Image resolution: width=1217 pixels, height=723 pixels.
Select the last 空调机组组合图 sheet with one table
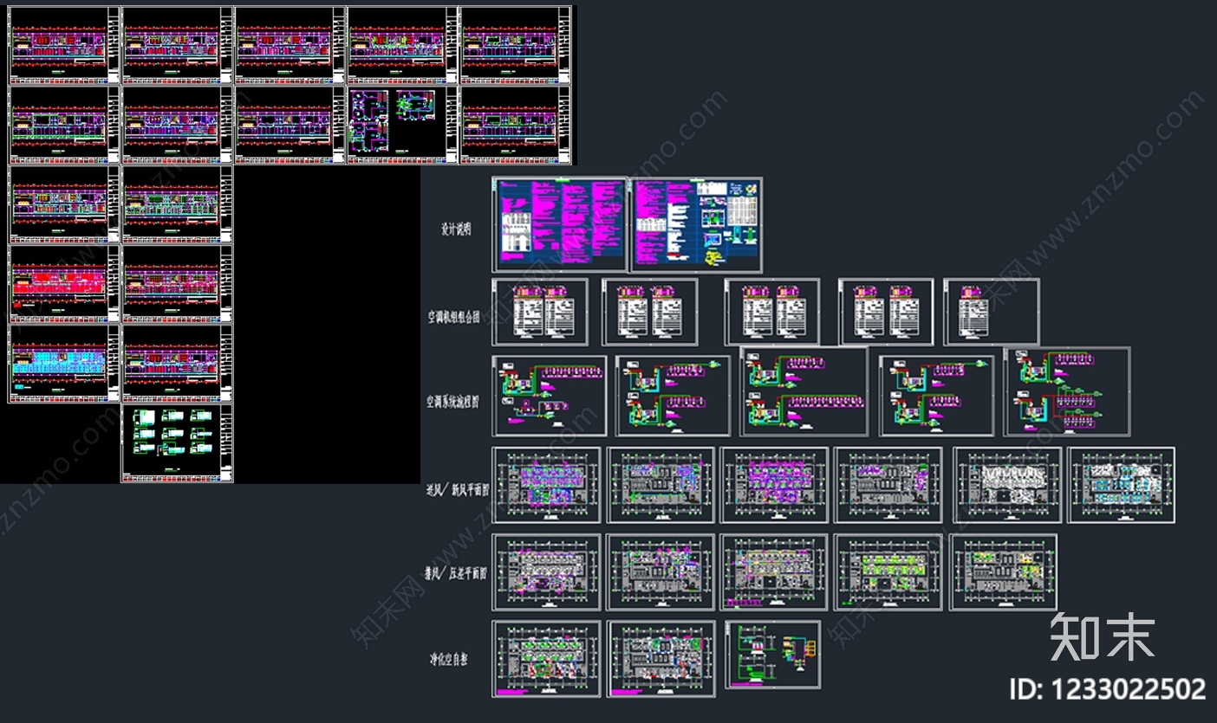991,312
